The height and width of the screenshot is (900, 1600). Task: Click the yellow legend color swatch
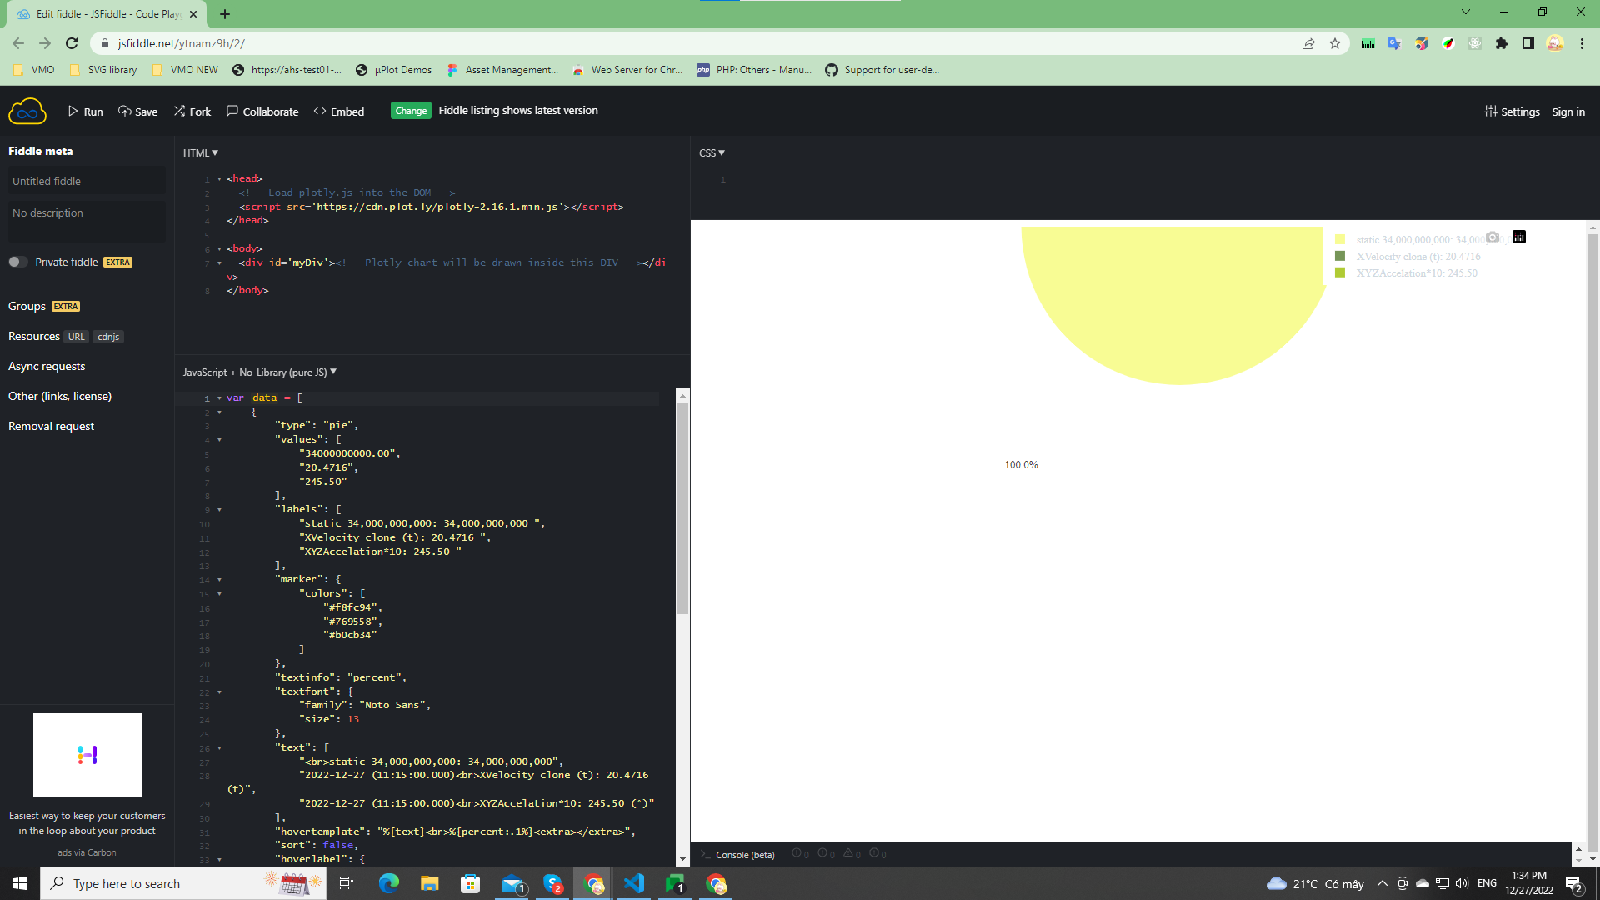pos(1340,239)
